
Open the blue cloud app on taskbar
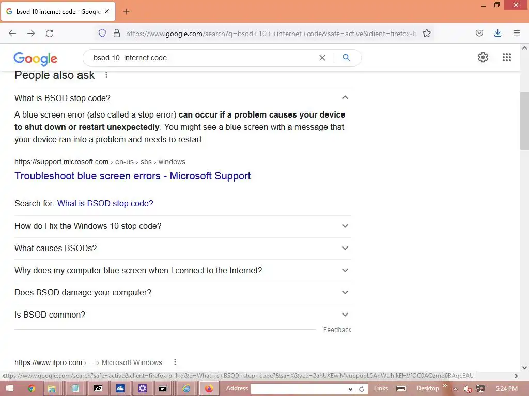[120, 388]
